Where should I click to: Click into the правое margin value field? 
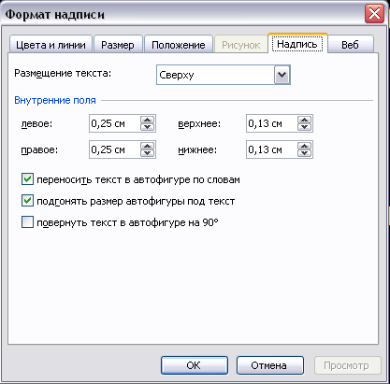point(115,149)
